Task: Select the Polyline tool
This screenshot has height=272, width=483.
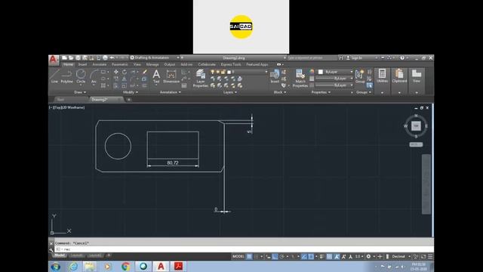Action: click(x=66, y=76)
